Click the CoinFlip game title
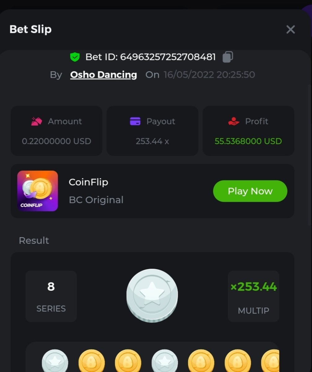The height and width of the screenshot is (372, 312). [88, 182]
